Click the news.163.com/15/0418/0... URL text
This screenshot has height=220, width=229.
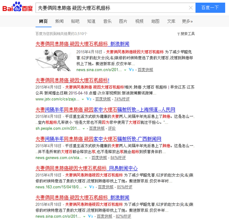point(59,187)
